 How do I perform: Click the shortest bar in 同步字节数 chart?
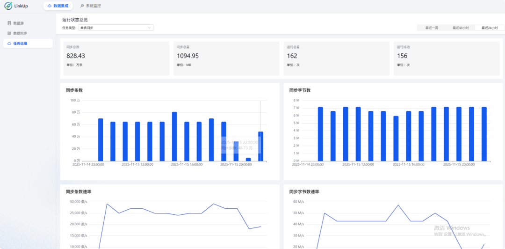coord(396,139)
